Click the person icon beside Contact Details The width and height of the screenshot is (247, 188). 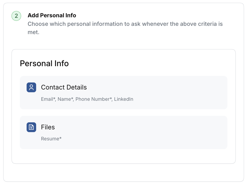tap(31, 87)
